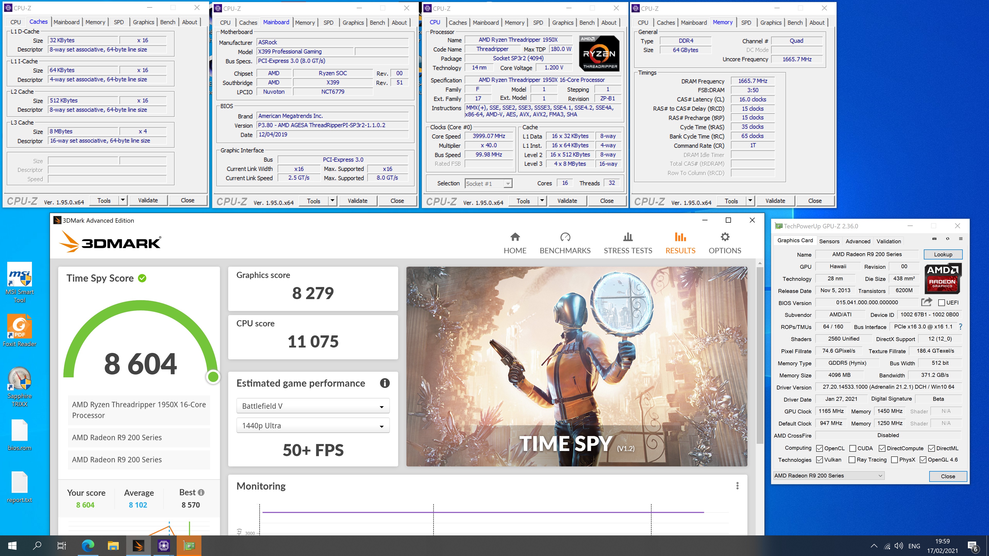Open the BENCHMARKS gauge icon
Image resolution: width=989 pixels, height=556 pixels.
(565, 237)
